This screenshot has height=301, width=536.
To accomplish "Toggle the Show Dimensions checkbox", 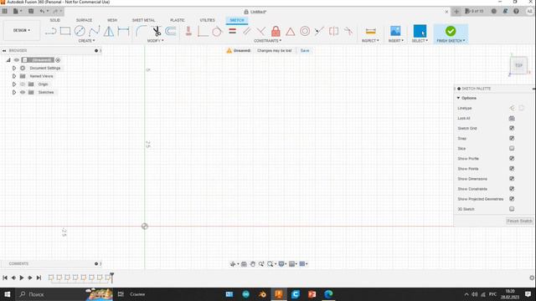I will click(512, 178).
